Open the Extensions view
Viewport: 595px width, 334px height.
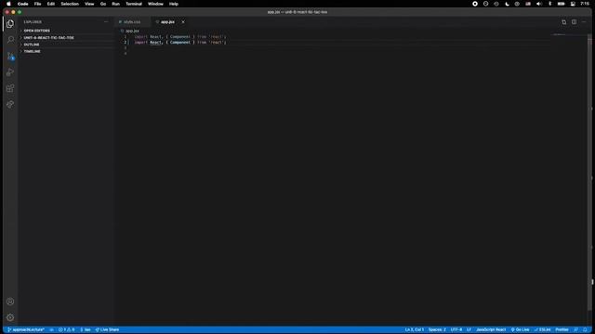pos(10,88)
